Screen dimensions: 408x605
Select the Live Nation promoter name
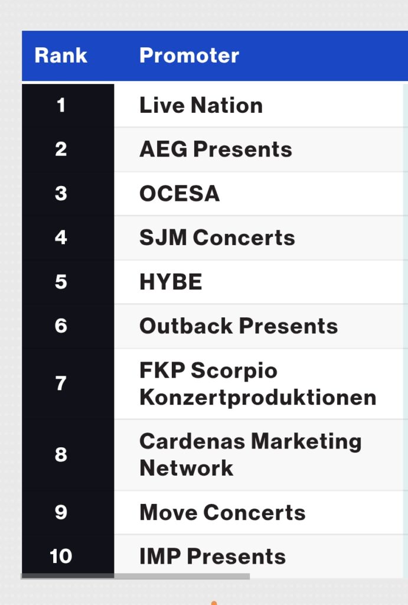[x=201, y=106]
